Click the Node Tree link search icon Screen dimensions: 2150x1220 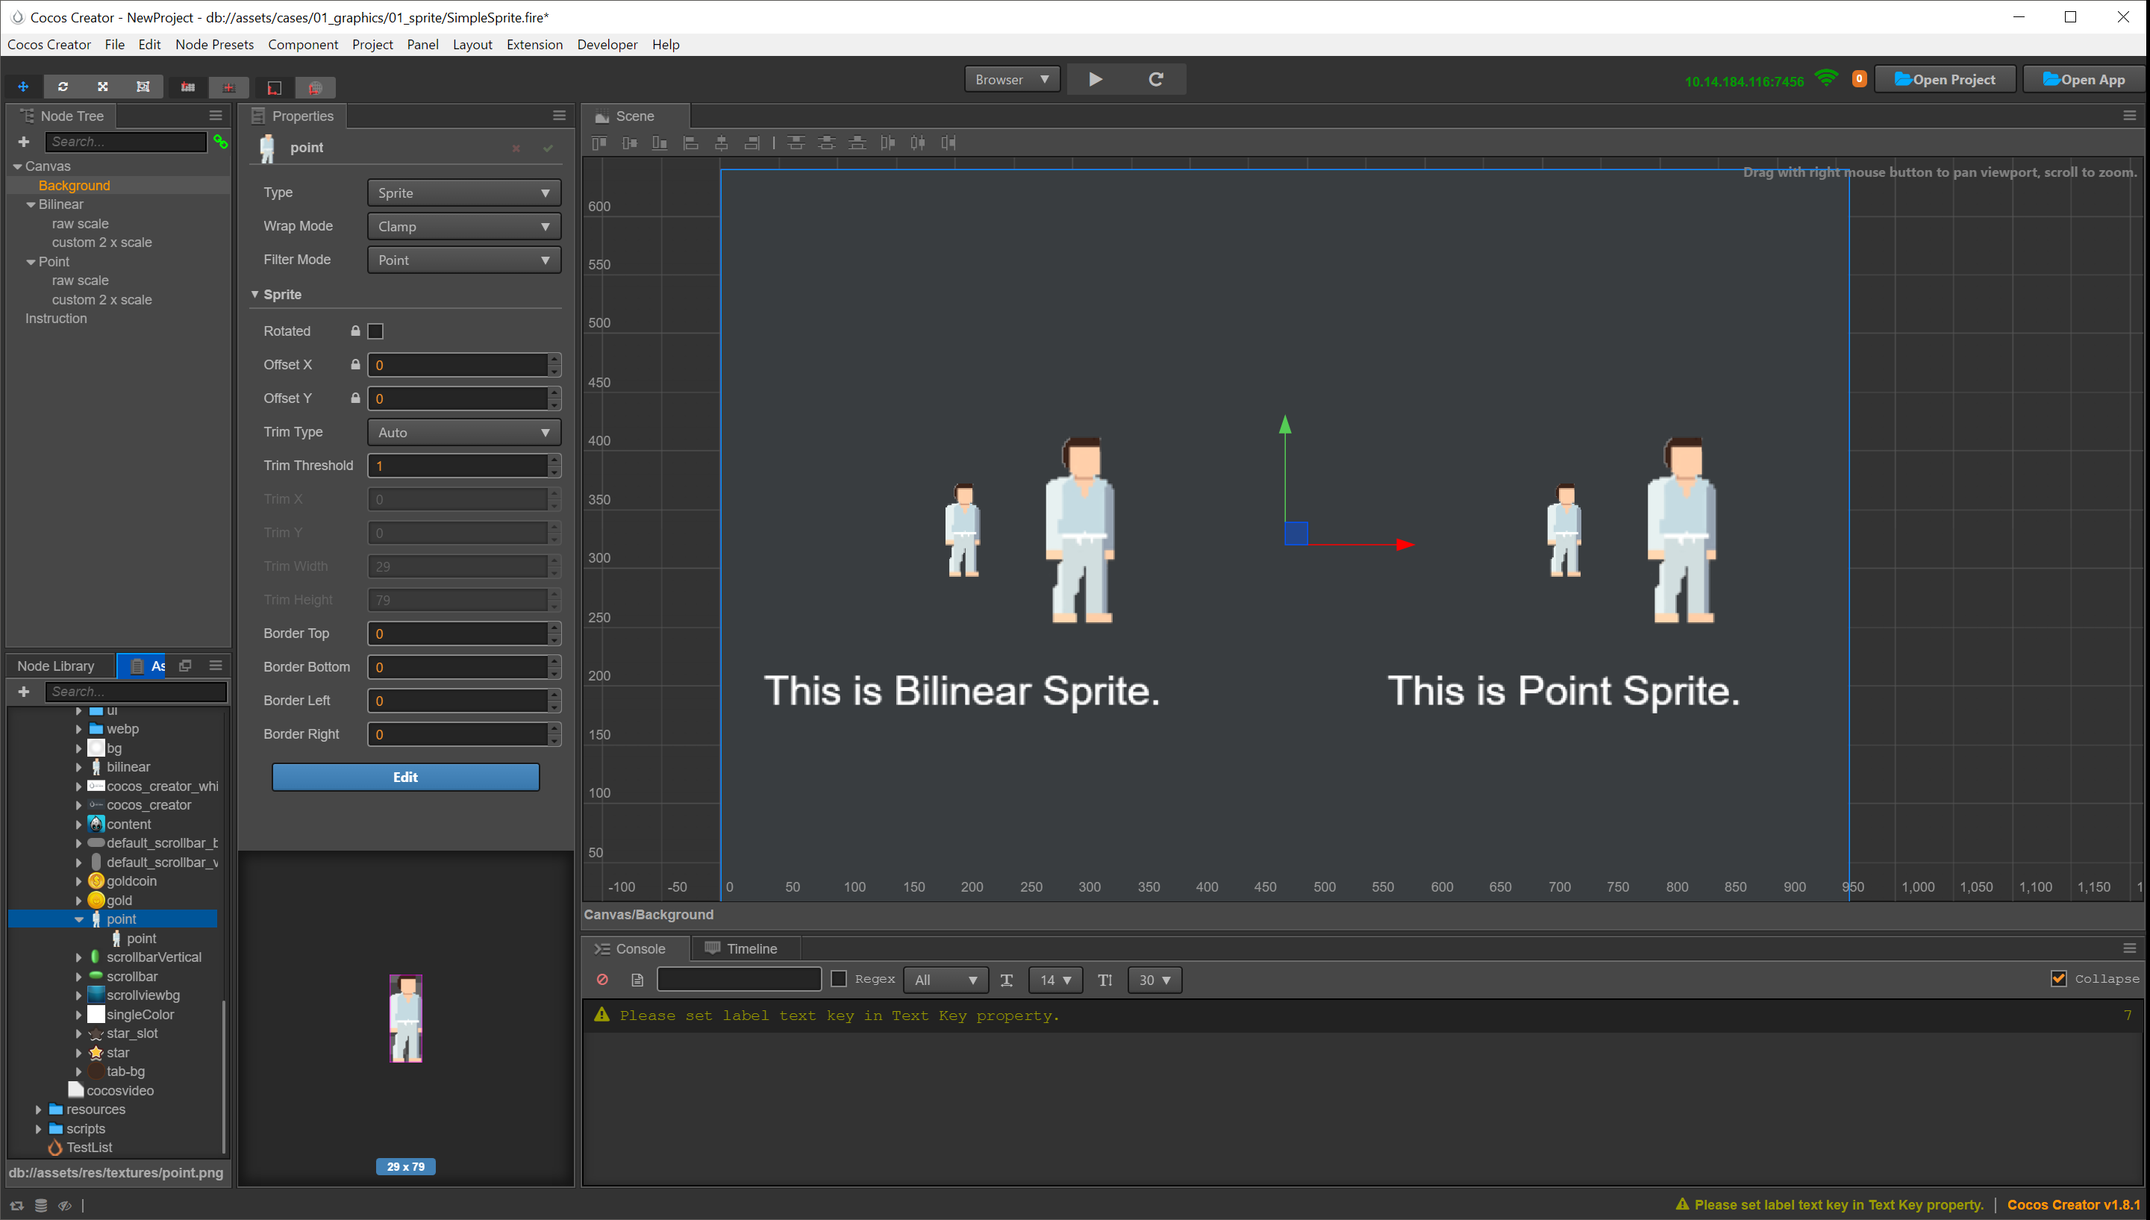(220, 142)
